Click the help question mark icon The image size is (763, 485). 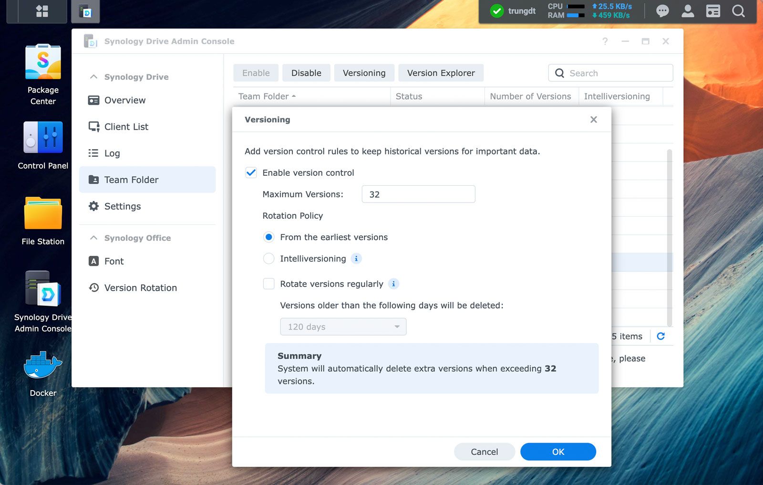pos(605,41)
